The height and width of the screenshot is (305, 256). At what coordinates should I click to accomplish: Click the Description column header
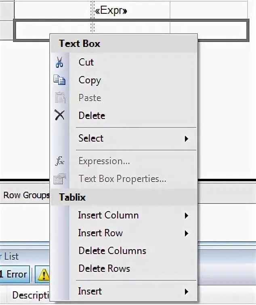[31, 295]
